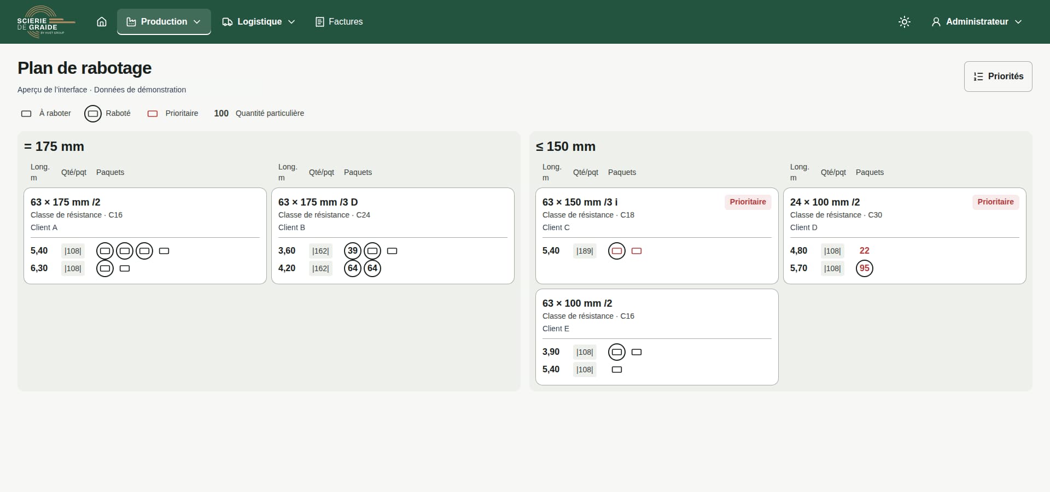Select unplaned packet in Client A 5,40 row
The width and height of the screenshot is (1050, 492).
(x=164, y=251)
